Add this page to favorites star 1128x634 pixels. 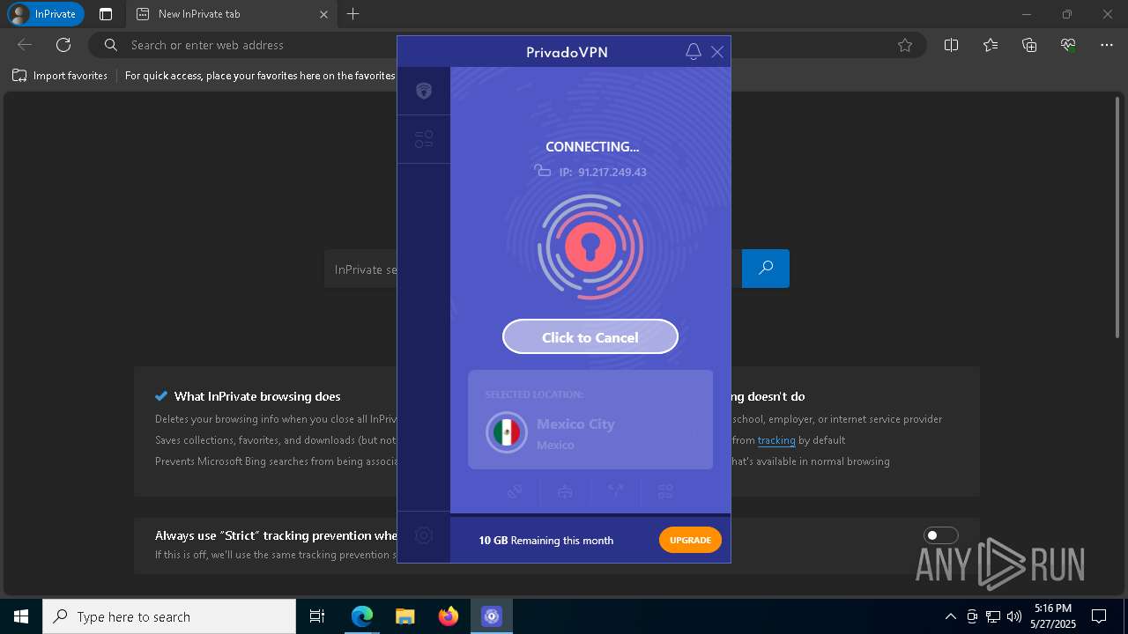pos(905,45)
